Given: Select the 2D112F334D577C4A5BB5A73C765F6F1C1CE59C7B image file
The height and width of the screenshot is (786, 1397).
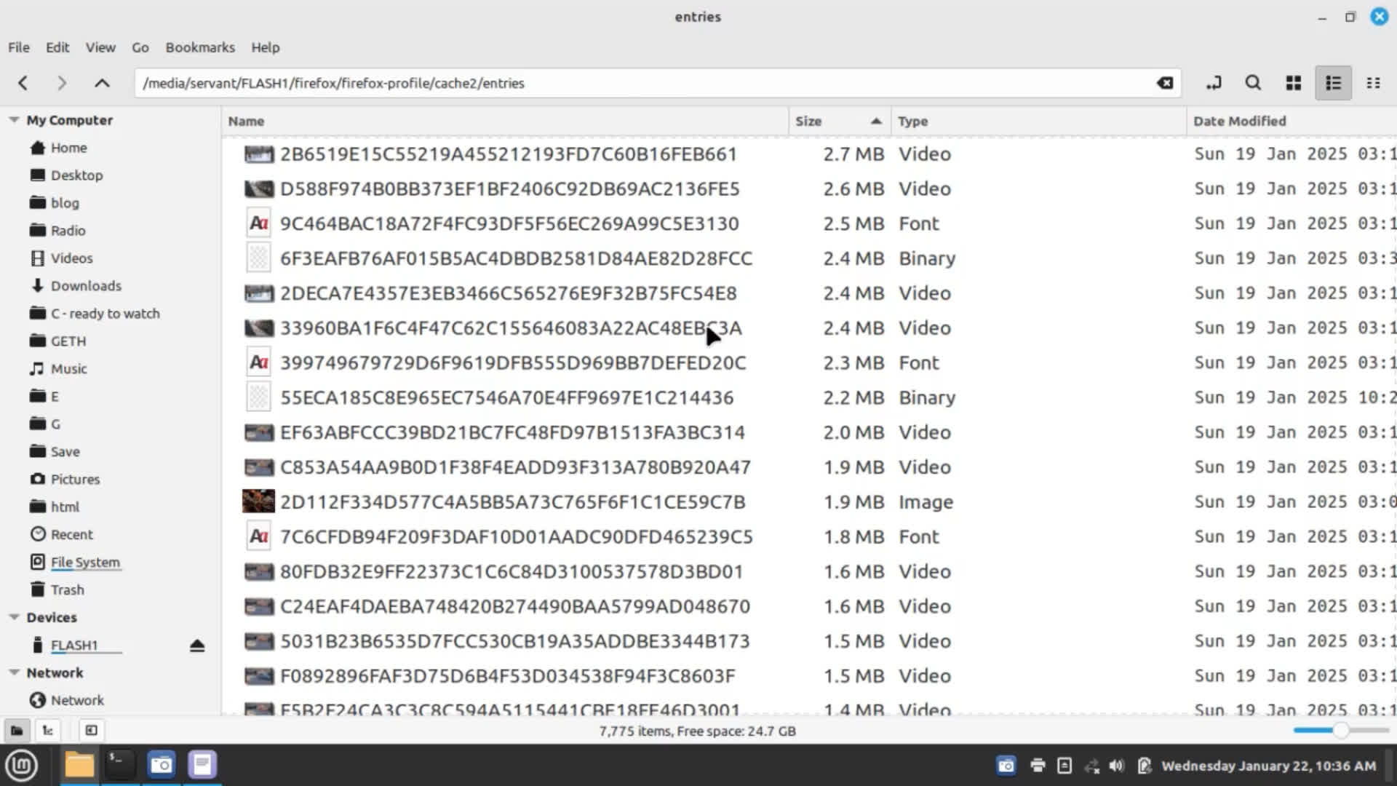Looking at the screenshot, I should point(512,502).
